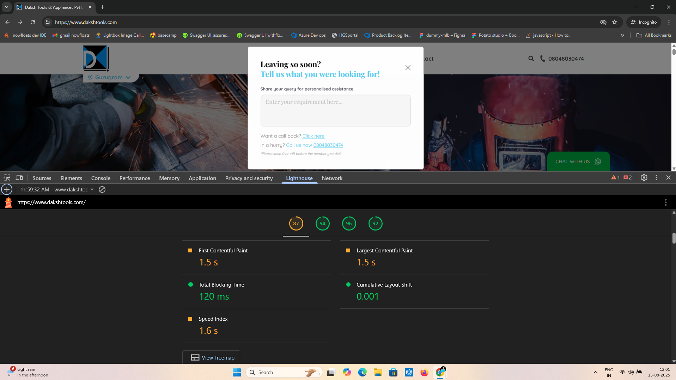Toggle the third-party cookies eye icon
The height and width of the screenshot is (380, 676).
coord(603,22)
